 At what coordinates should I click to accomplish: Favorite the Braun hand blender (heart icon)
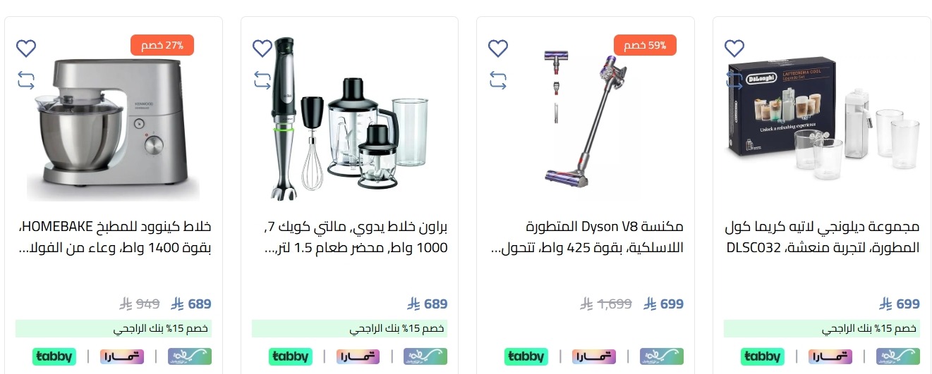coord(262,49)
